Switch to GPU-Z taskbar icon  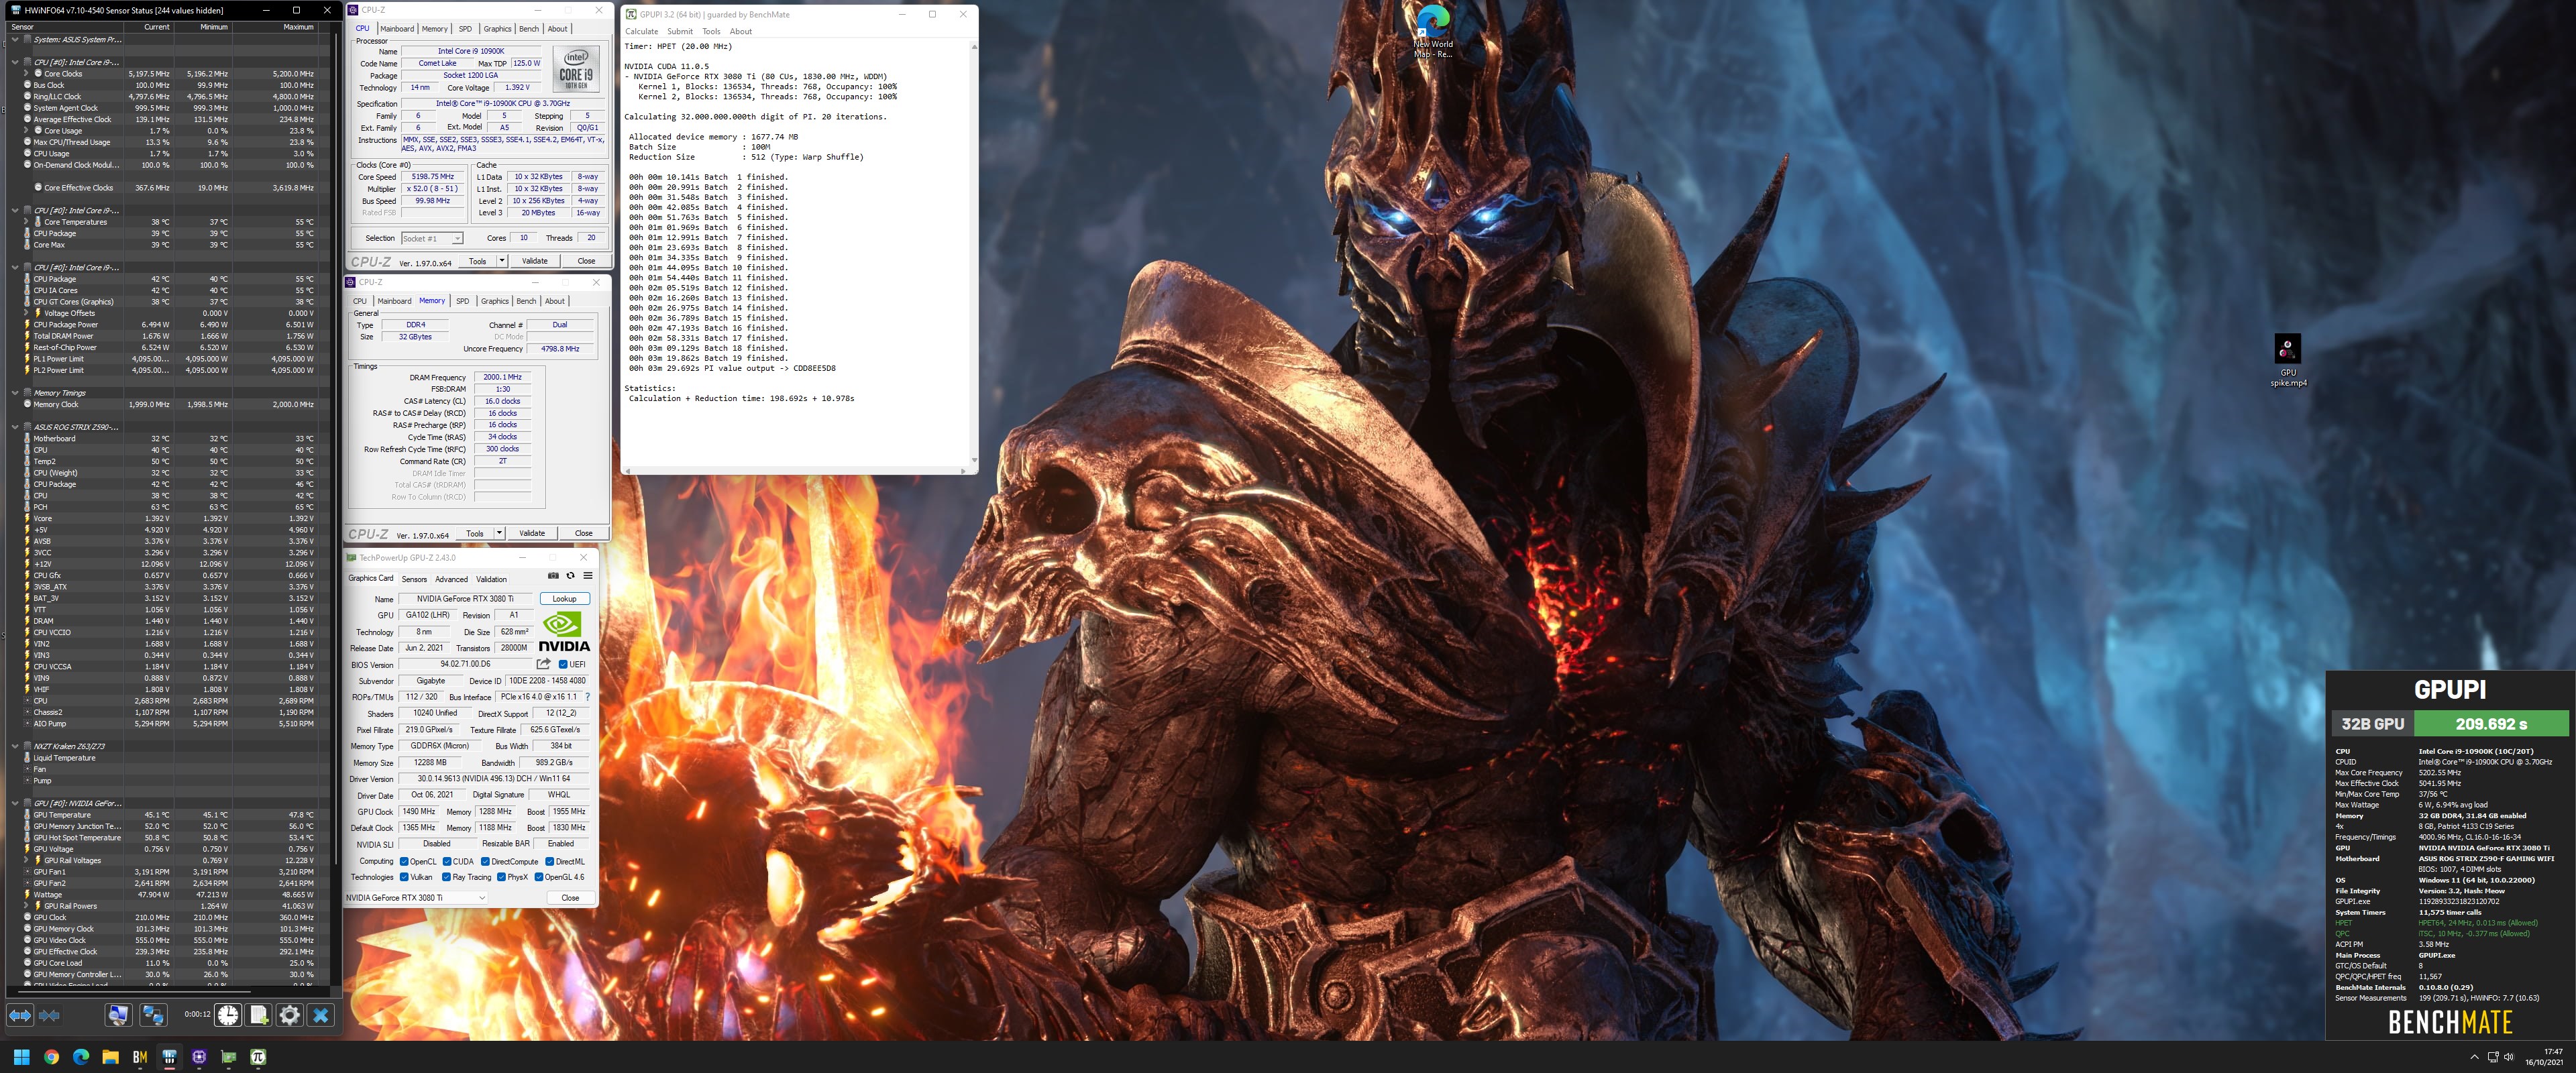pyautogui.click(x=229, y=1056)
